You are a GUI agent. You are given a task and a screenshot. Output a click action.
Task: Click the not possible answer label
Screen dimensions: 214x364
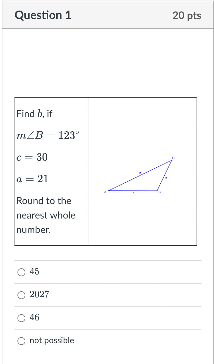click(52, 340)
